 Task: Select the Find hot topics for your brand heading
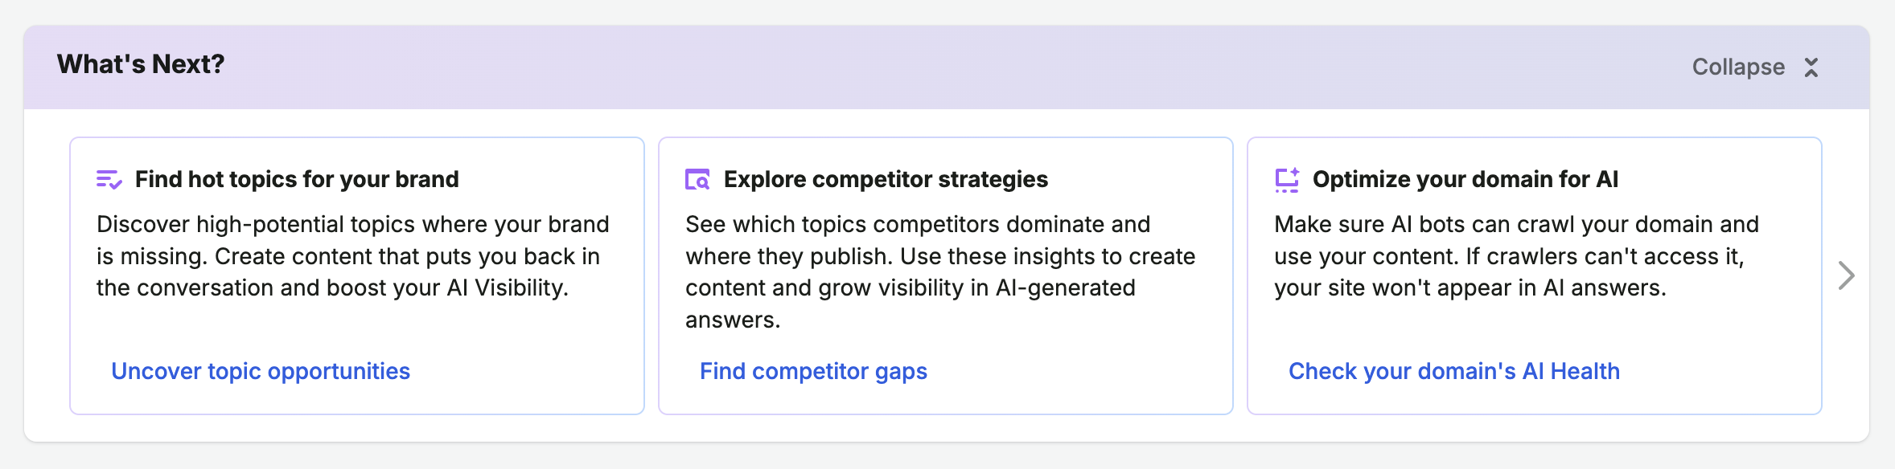tap(297, 179)
